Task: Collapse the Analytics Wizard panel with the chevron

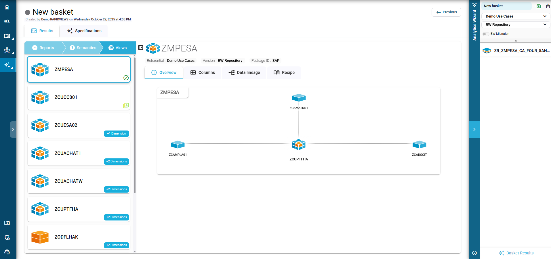Action: point(474,129)
